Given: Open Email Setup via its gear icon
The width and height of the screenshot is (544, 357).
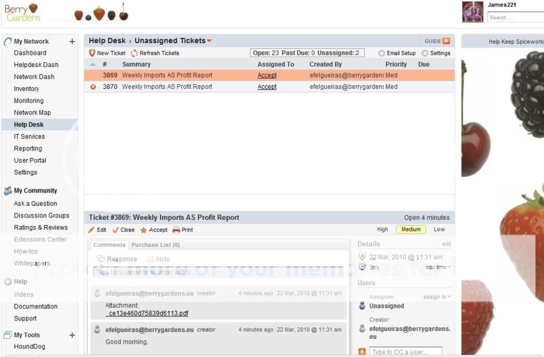Looking at the screenshot, I should 381,53.
